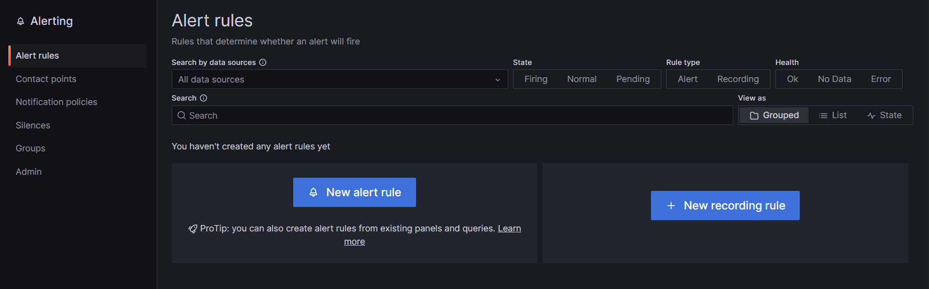
Task: Open the All data sources dropdown
Action: tap(339, 79)
